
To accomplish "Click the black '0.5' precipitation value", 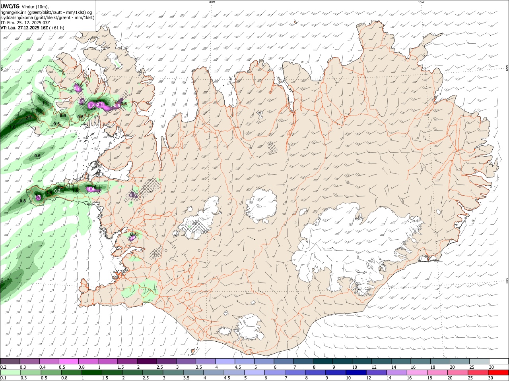I will [56, 124].
